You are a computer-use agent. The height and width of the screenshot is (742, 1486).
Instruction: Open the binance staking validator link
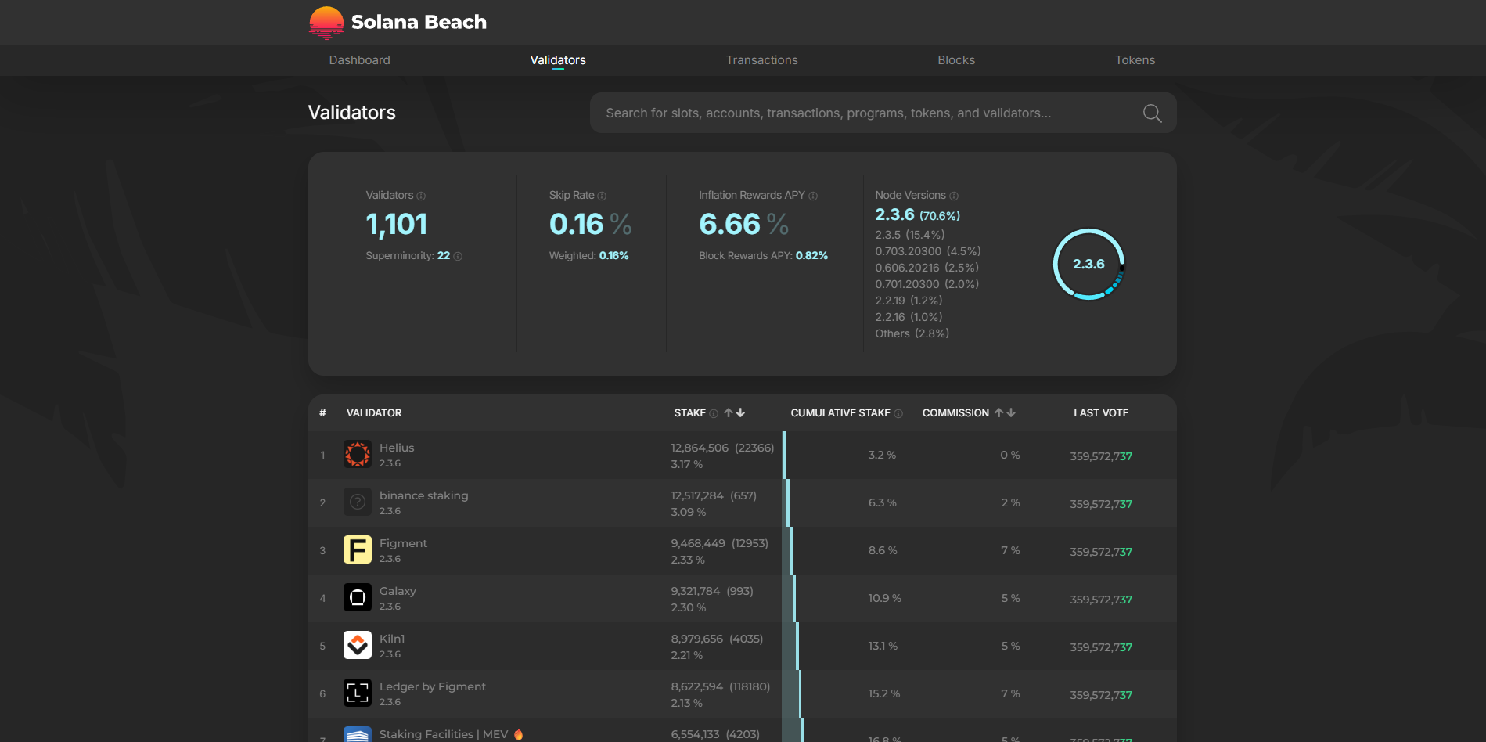coord(423,495)
